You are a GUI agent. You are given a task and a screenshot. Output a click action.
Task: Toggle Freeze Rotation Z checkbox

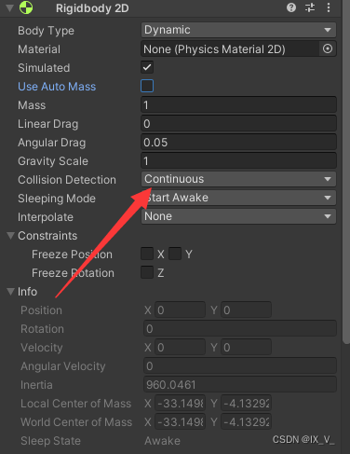147,272
